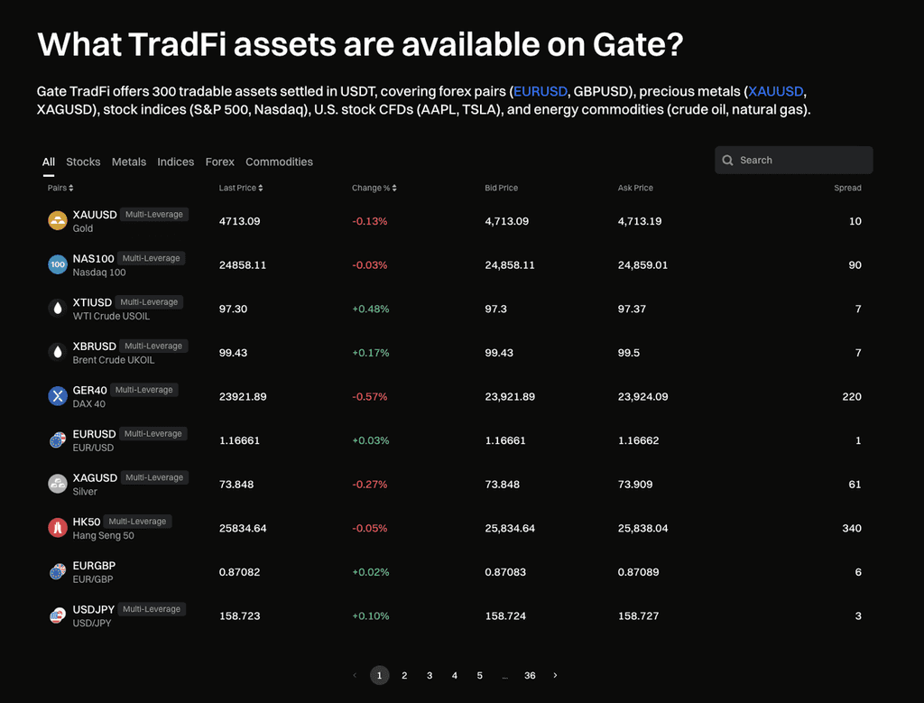
Task: Click the HK50 Hang Seng icon
Action: click(58, 528)
